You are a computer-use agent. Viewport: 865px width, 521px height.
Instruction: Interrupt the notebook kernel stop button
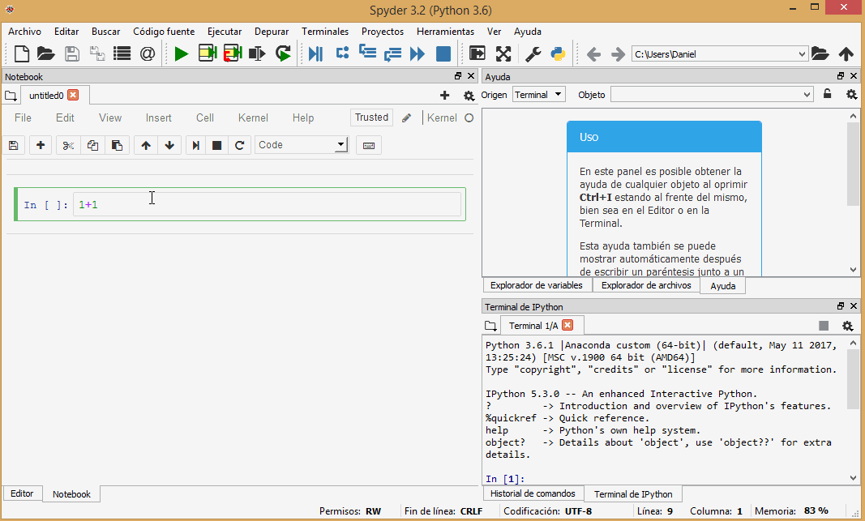point(216,145)
